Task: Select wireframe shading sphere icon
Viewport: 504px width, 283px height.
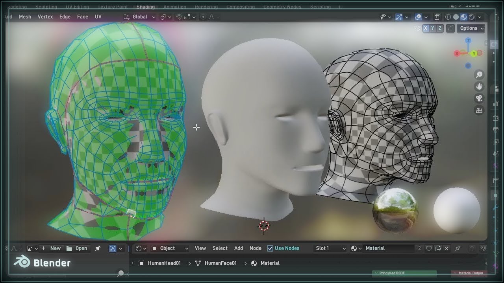Action: [x=448, y=17]
